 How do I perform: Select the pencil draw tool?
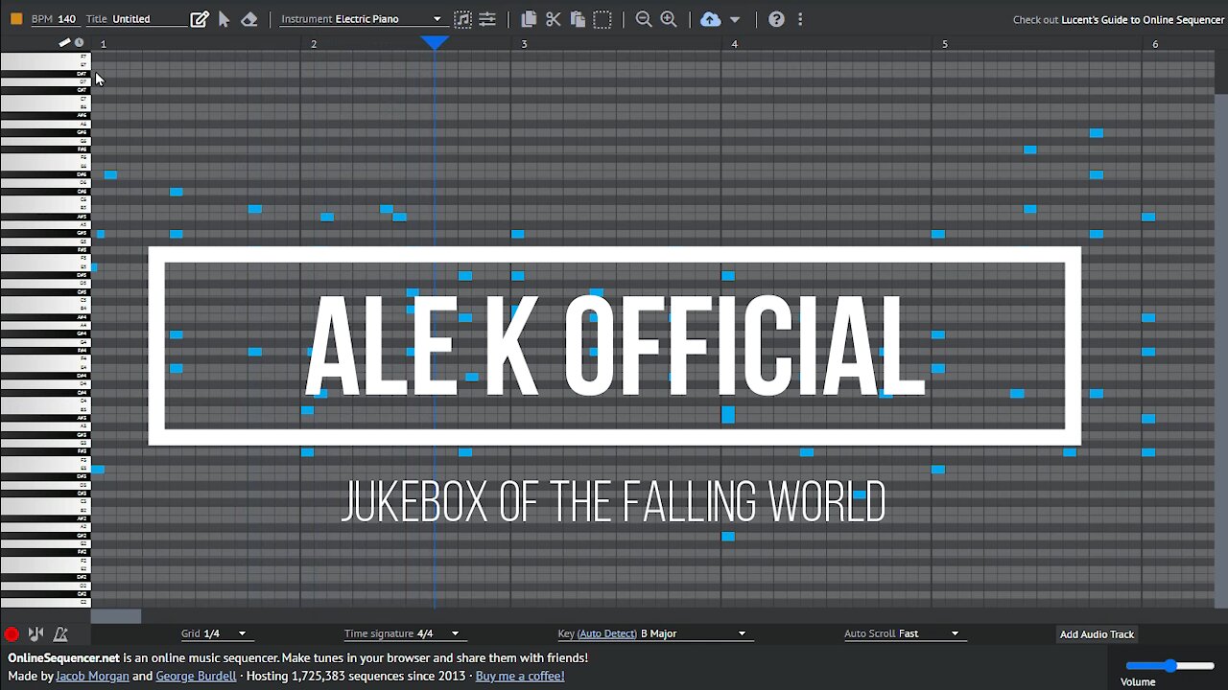click(x=200, y=19)
